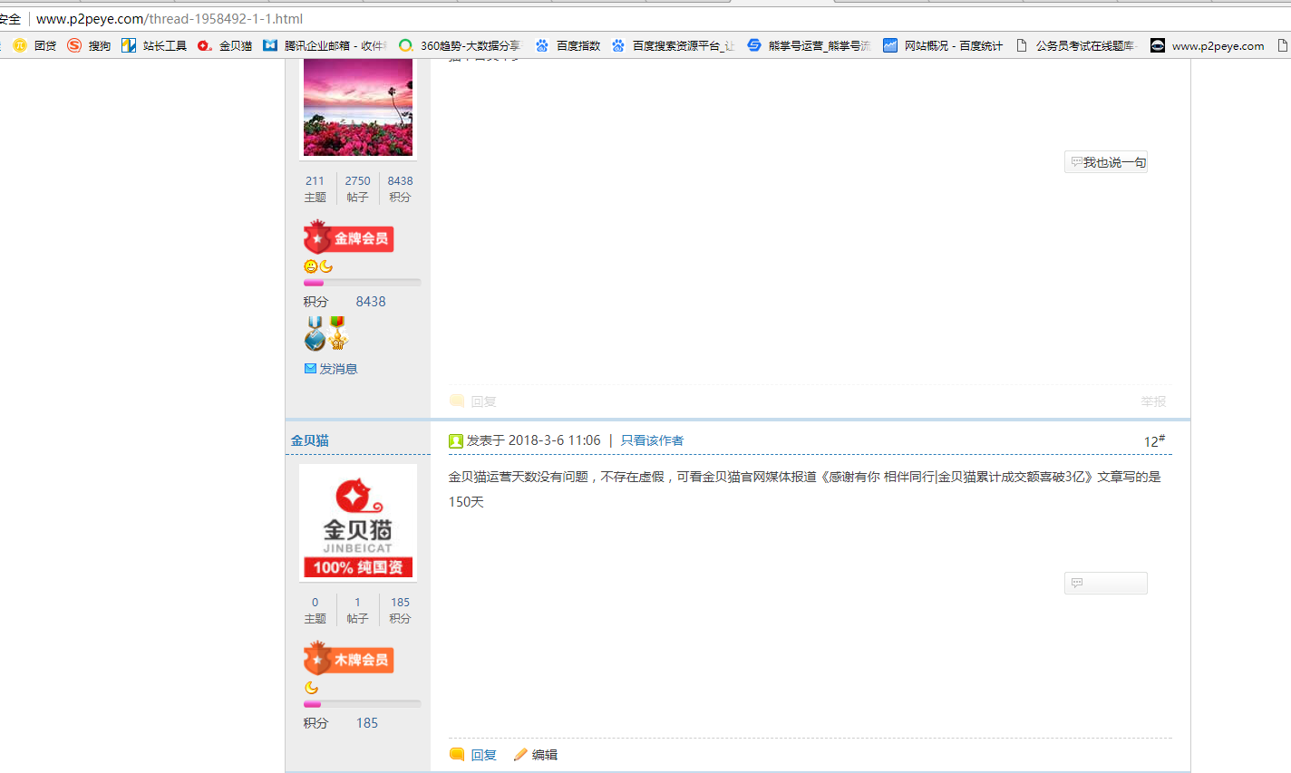
Task: Click the post date 发表于 2018-3-6 11:06
Action: tap(533, 440)
